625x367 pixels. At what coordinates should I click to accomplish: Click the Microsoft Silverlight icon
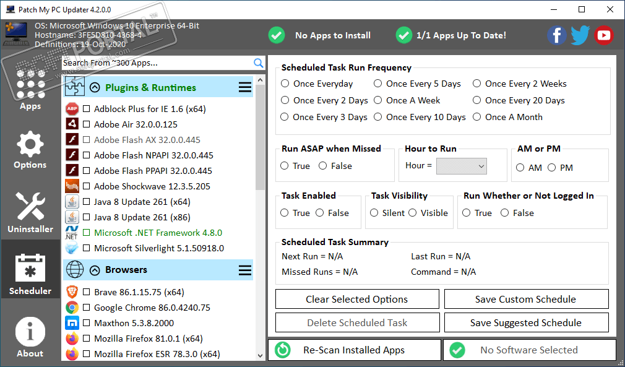tap(72, 248)
